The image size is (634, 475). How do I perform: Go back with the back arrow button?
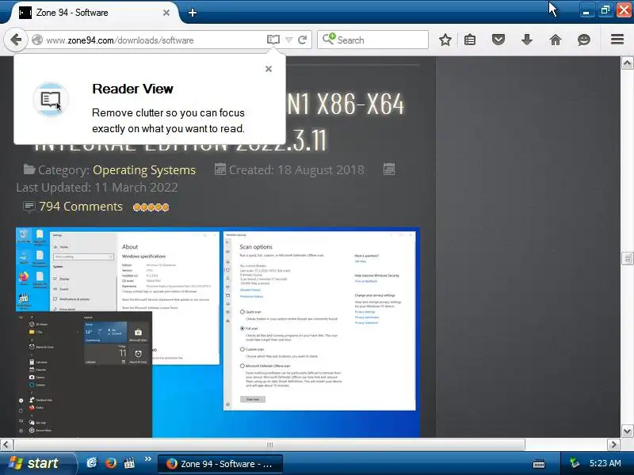click(16, 40)
